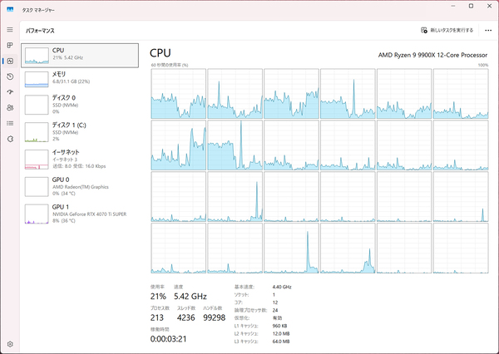The height and width of the screenshot is (354, 499).
Task: Click the パフォーマンス page heading
Action: click(x=40, y=31)
